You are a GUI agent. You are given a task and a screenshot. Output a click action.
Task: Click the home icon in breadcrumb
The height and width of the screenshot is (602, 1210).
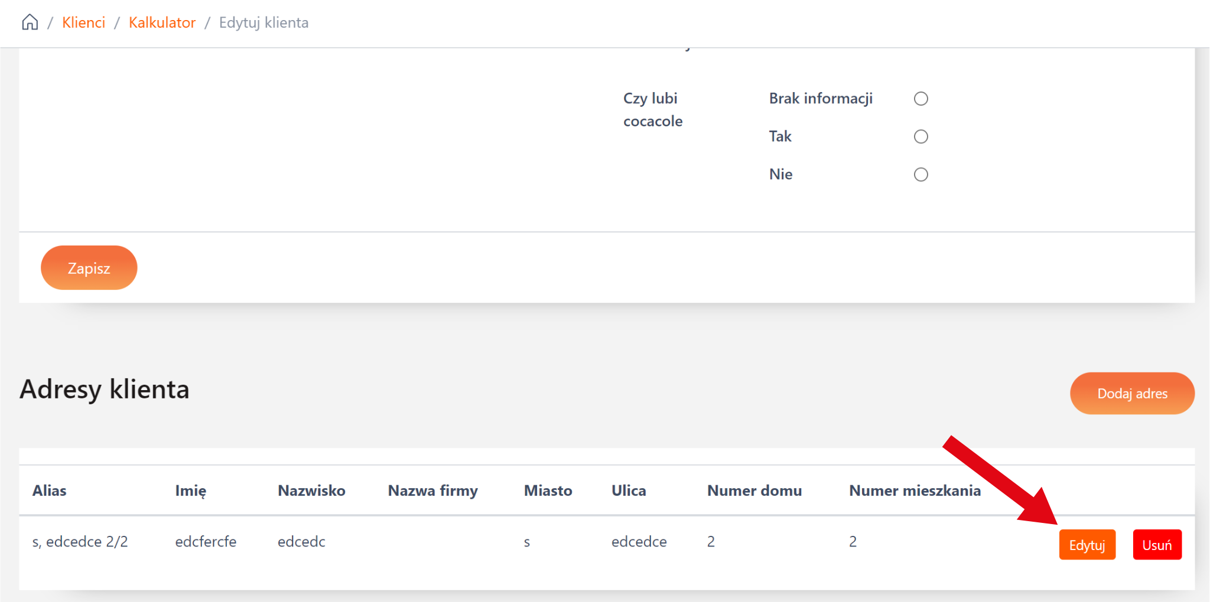tap(30, 22)
